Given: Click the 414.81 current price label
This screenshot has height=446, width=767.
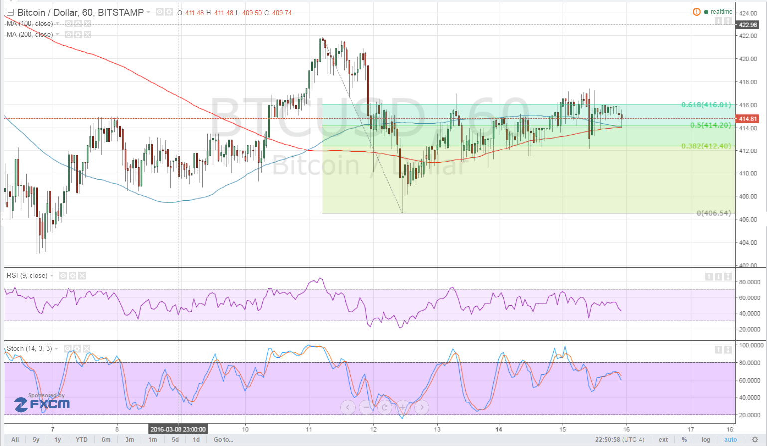Looking at the screenshot, I should point(748,119).
